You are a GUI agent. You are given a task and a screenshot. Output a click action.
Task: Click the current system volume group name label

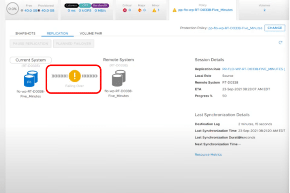point(31,94)
